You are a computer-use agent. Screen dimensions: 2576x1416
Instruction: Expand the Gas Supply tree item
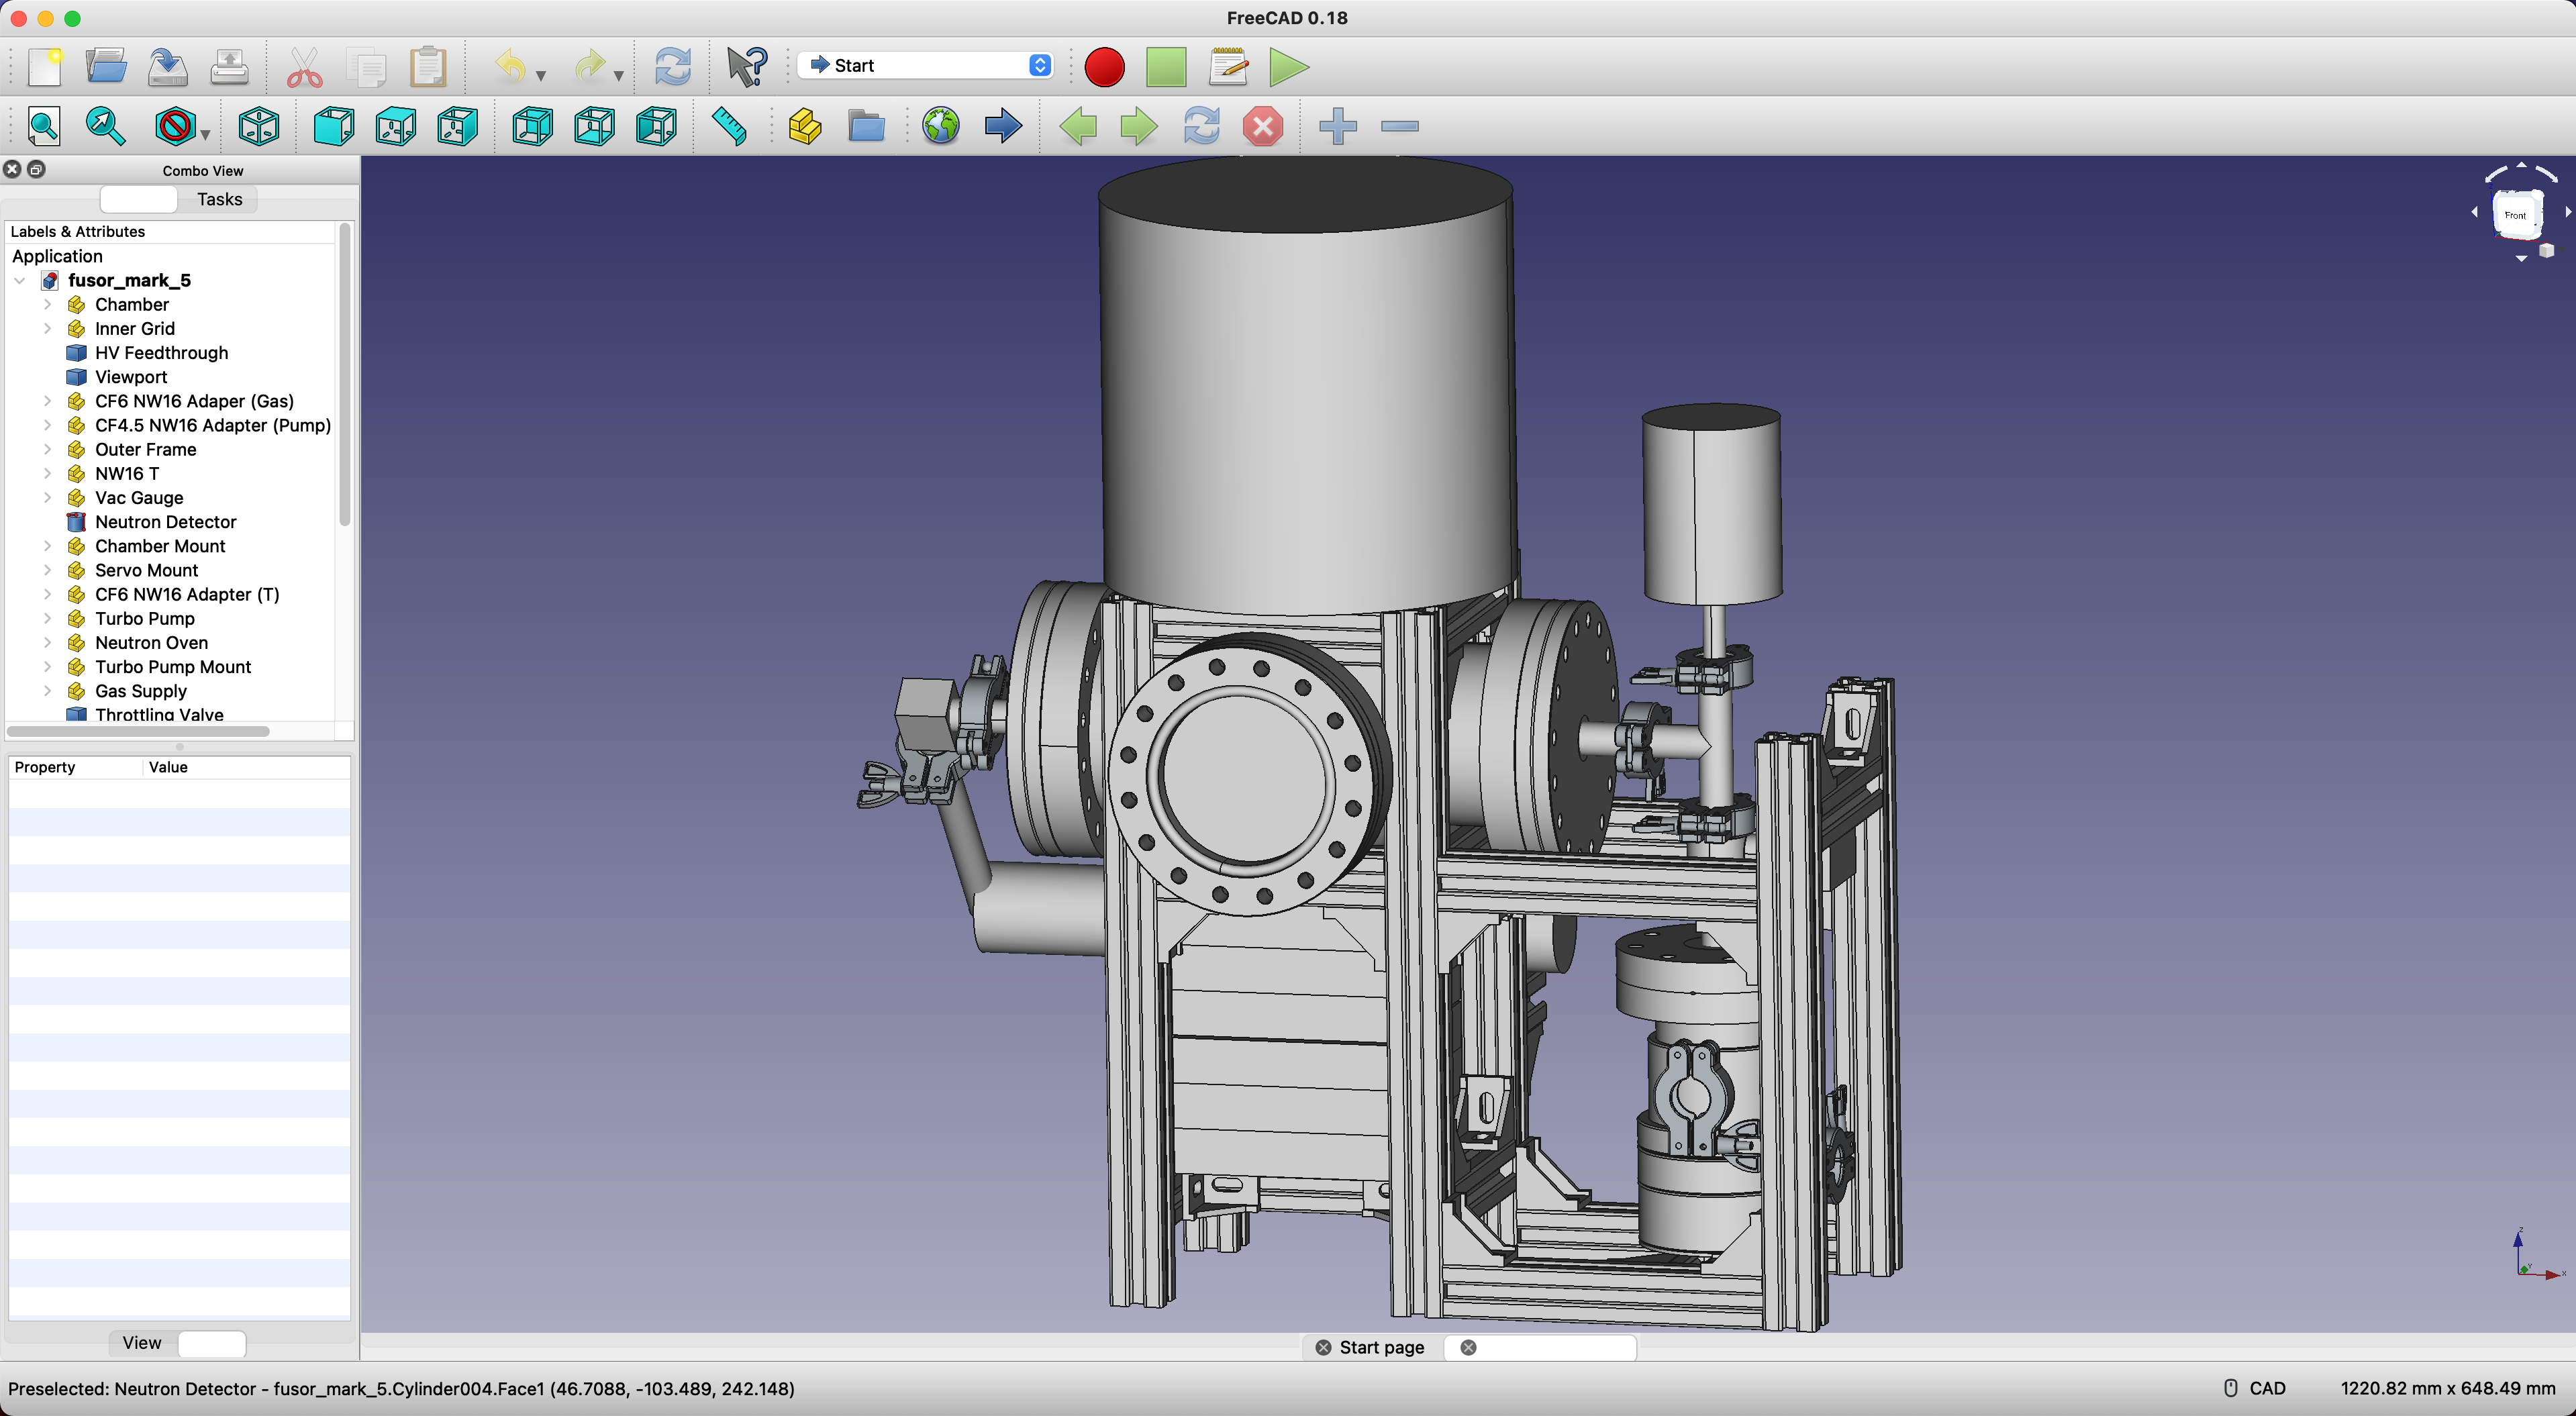47,690
